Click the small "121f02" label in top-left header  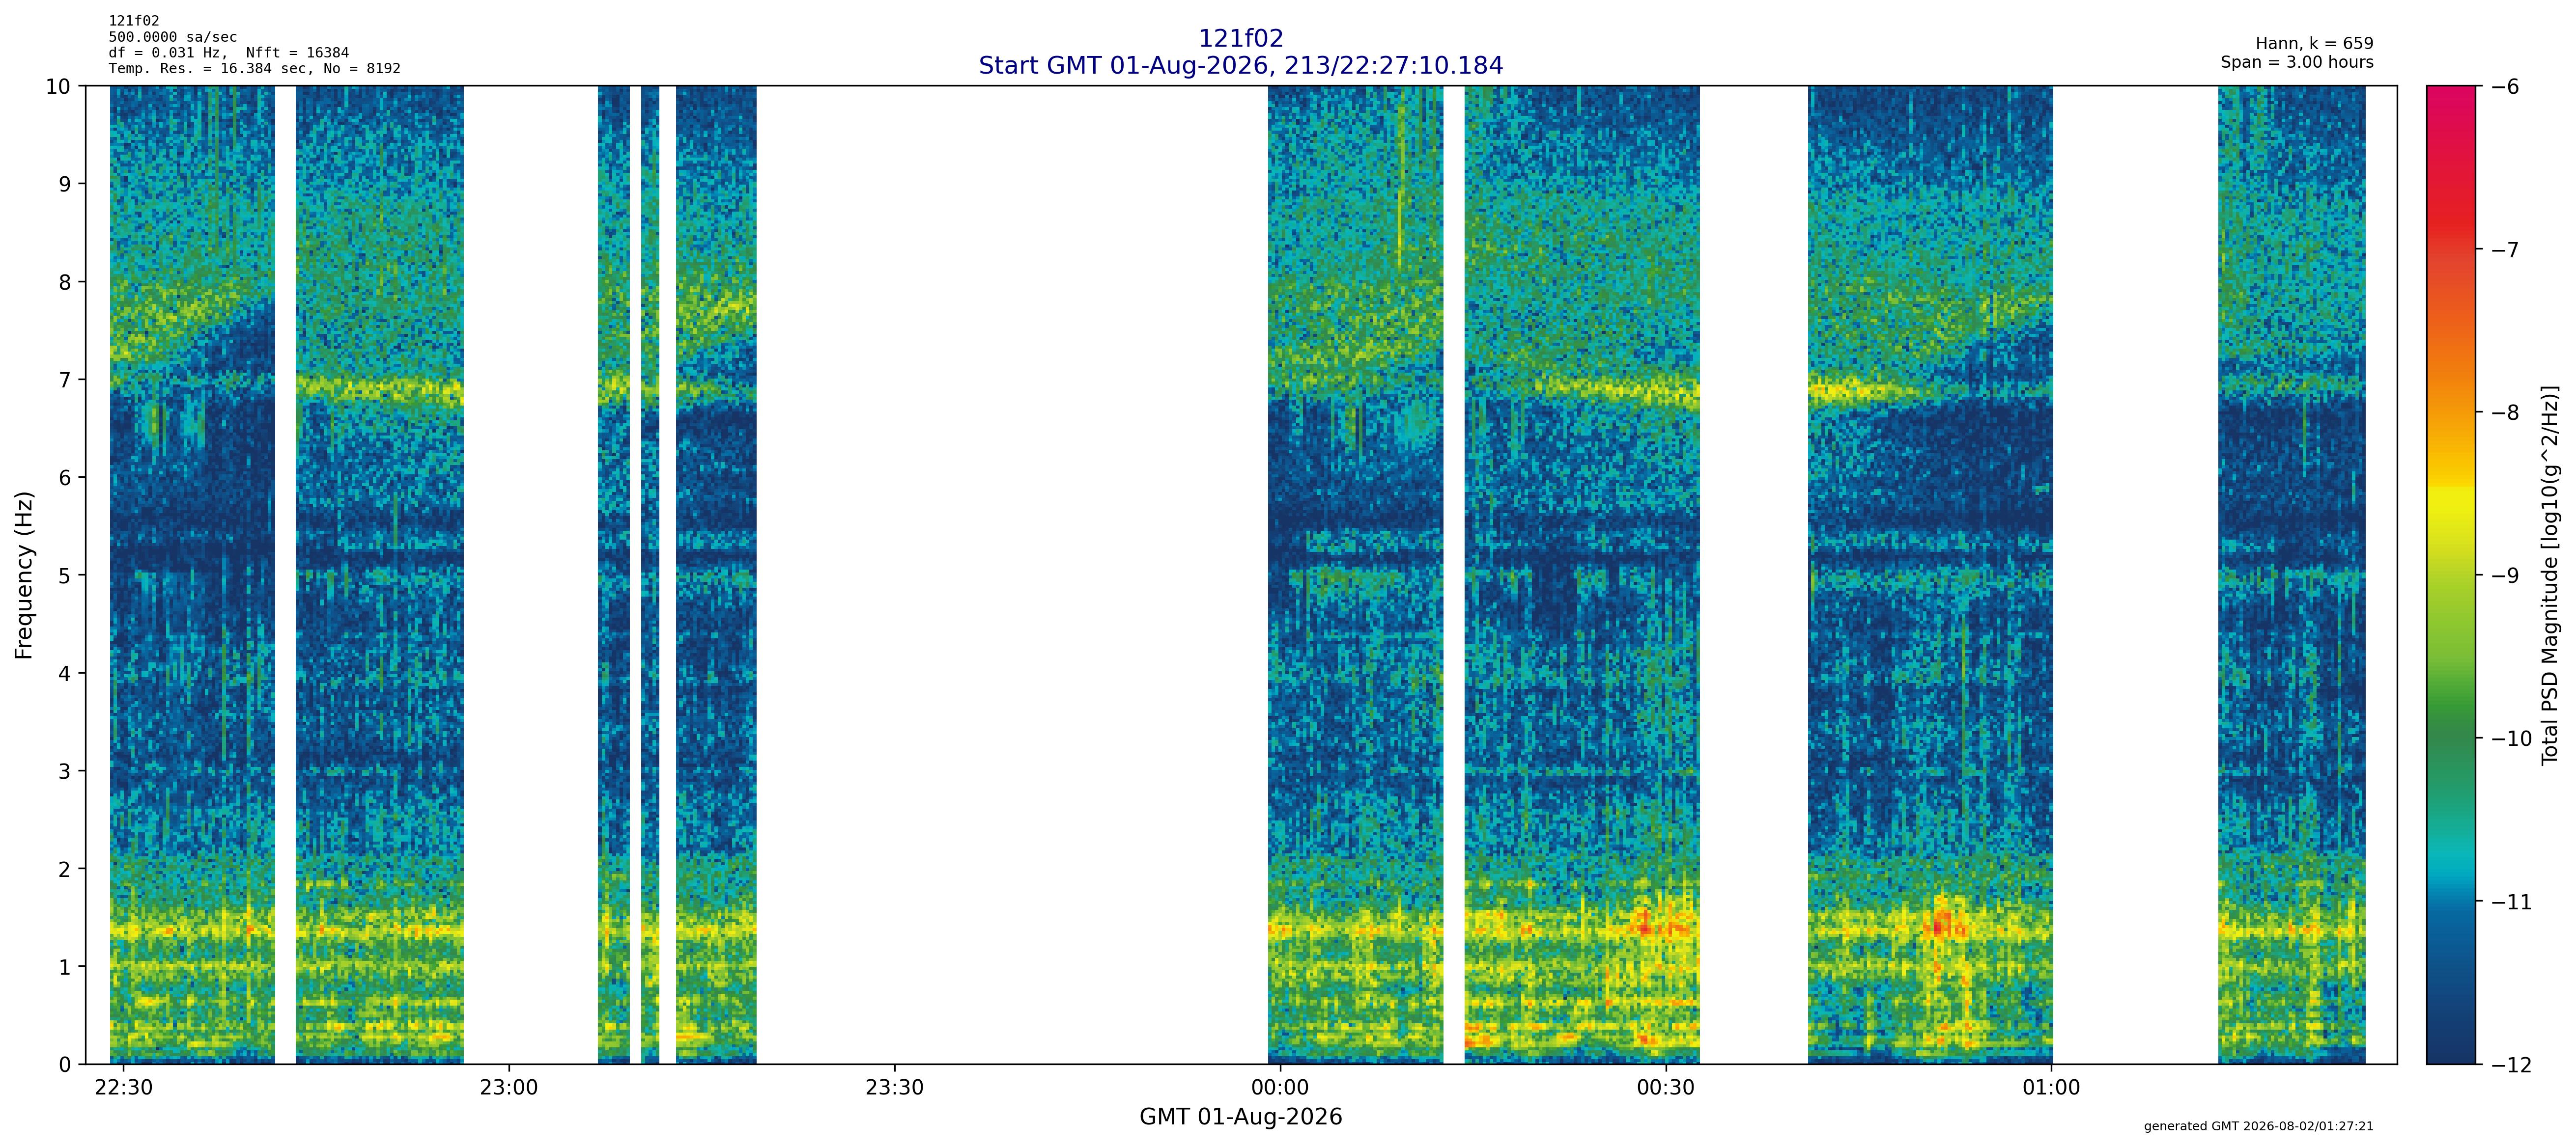[134, 21]
